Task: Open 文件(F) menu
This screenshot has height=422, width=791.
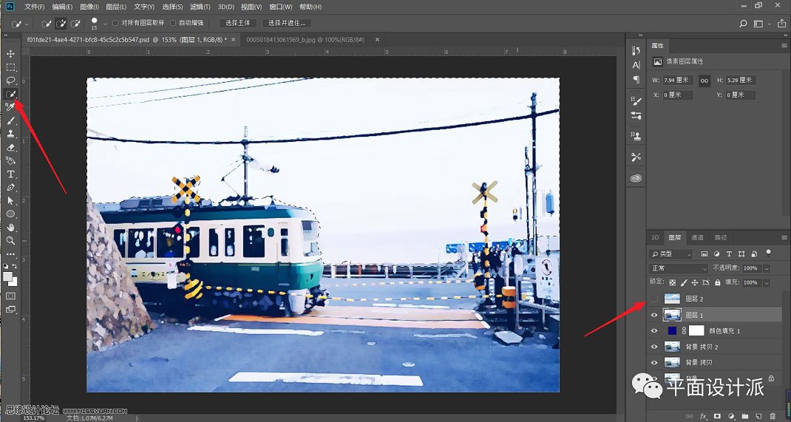Action: [x=34, y=7]
